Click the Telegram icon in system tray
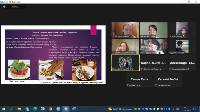The height and width of the screenshot is (112, 200). 150,109
